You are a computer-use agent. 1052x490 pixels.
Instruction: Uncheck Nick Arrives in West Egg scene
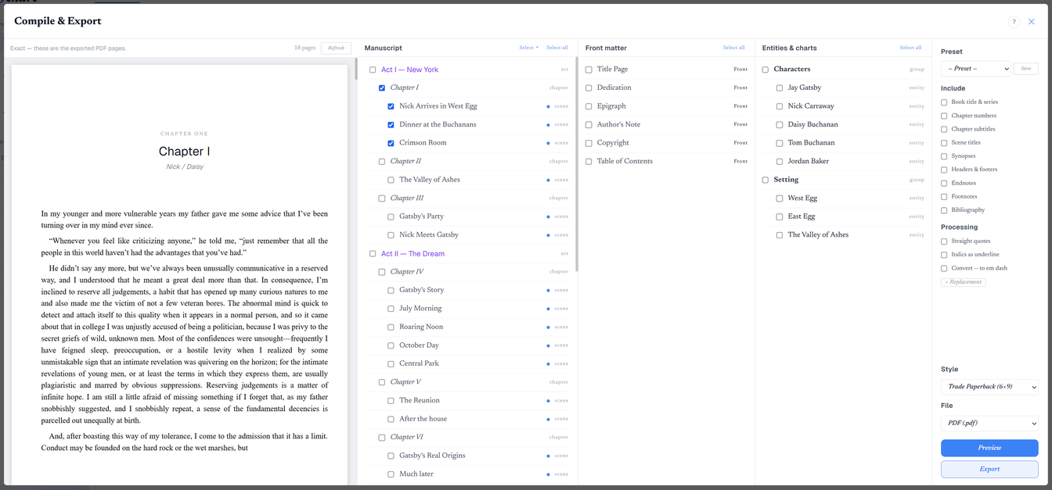pyautogui.click(x=391, y=106)
